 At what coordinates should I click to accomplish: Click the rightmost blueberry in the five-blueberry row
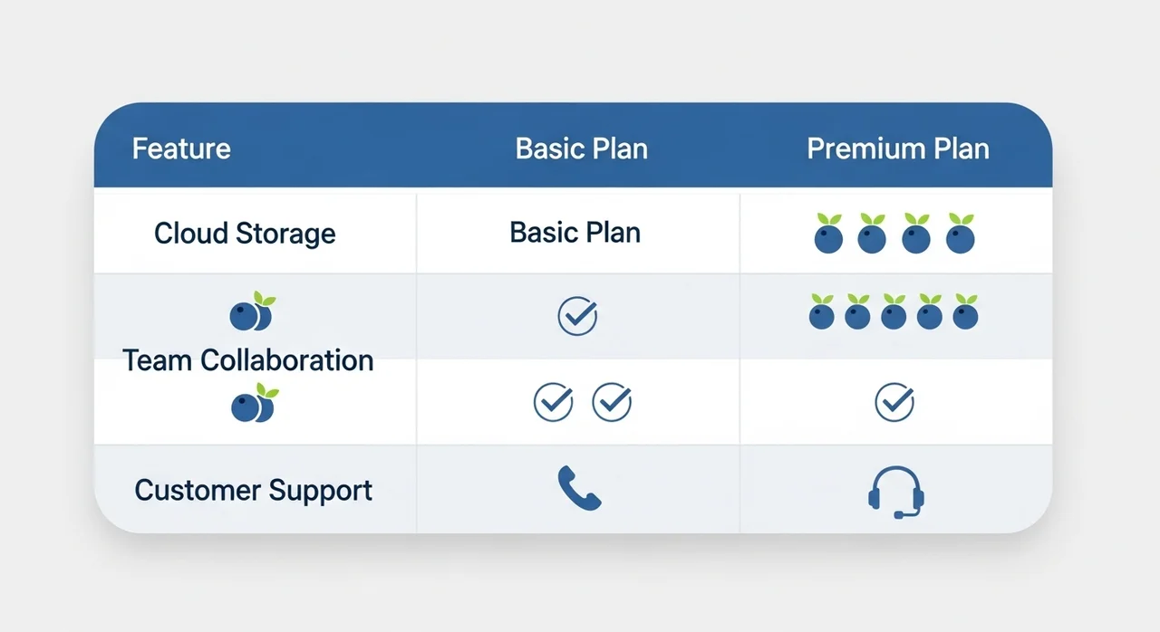point(965,313)
